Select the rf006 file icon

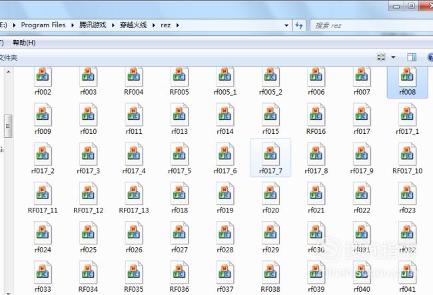click(316, 77)
